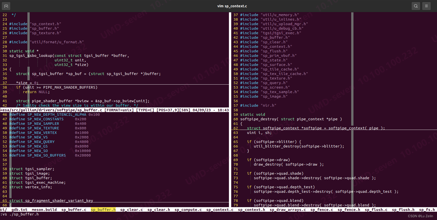Select sp_fence.c completion entry
Screen dimensions: 437x220
coord(322,210)
